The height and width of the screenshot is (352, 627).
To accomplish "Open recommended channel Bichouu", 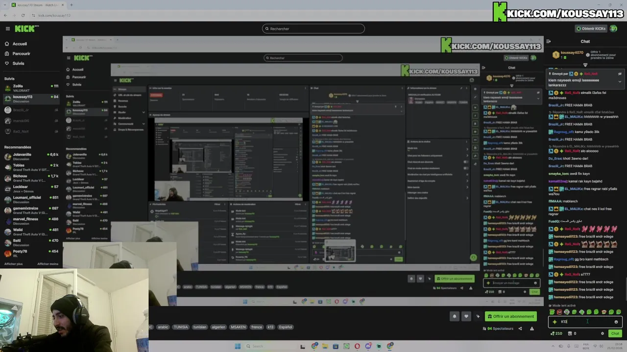I will pos(31,178).
